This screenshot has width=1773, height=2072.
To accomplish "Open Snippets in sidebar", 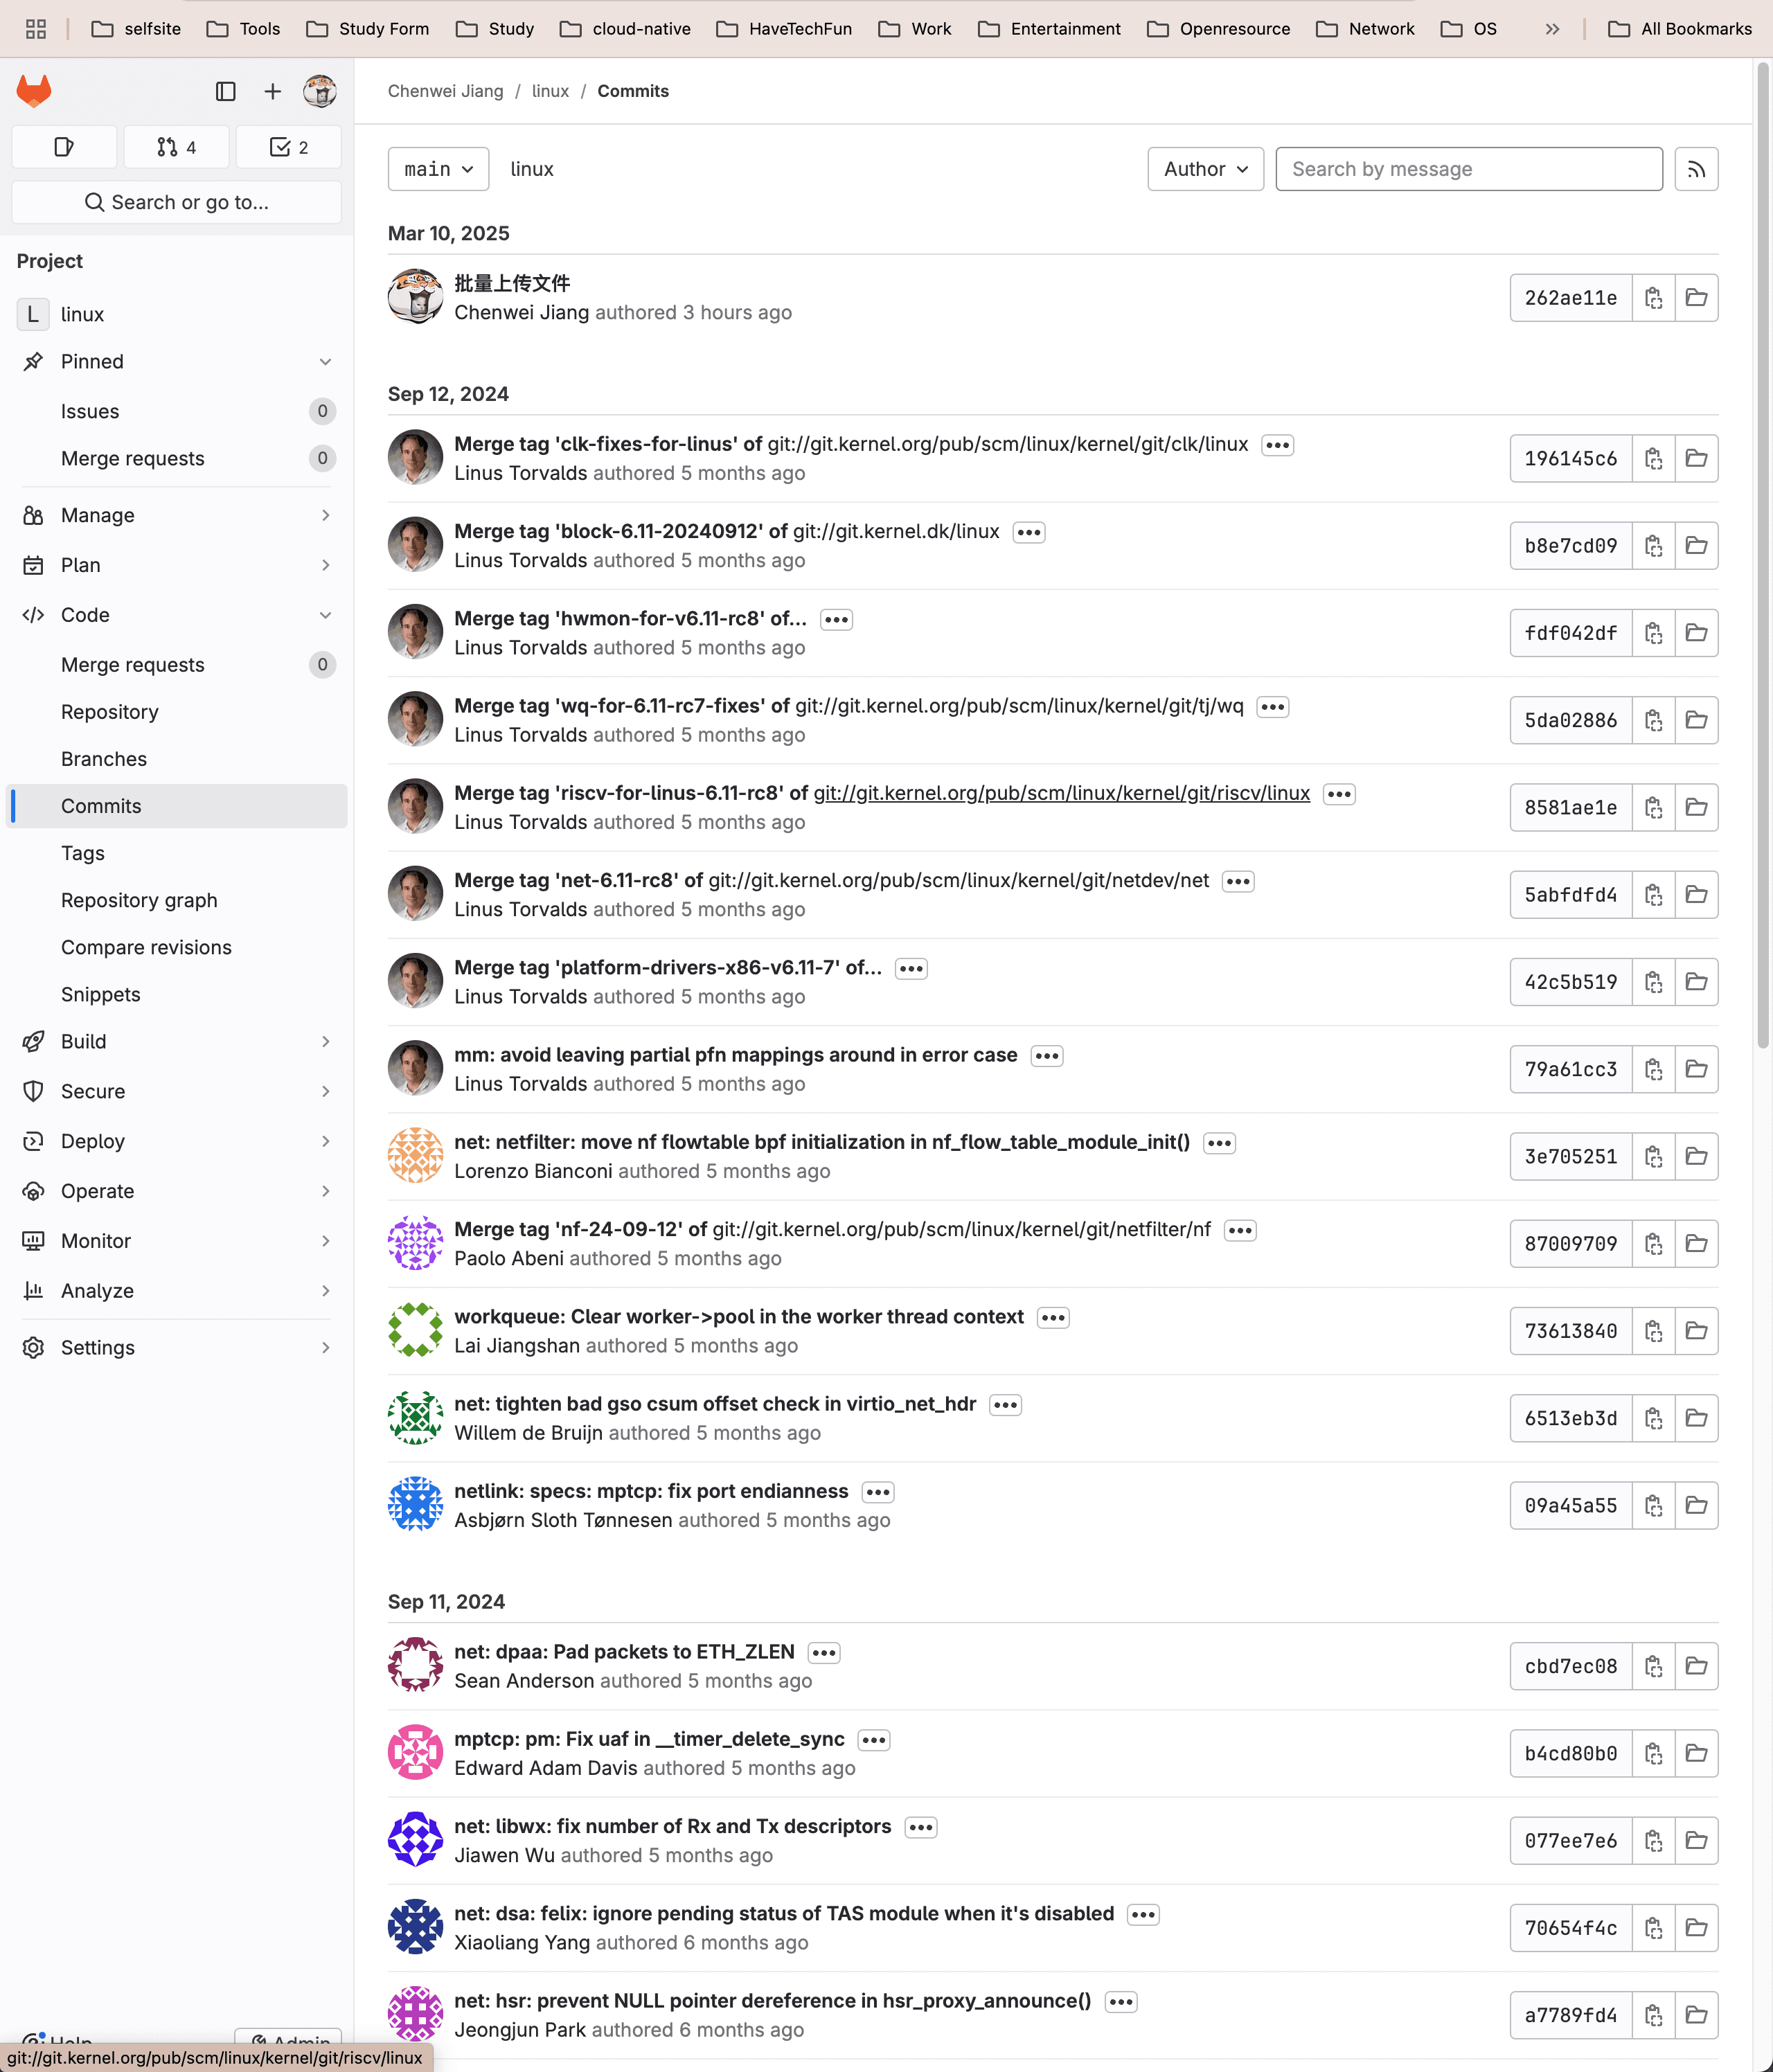I will (x=176, y=994).
